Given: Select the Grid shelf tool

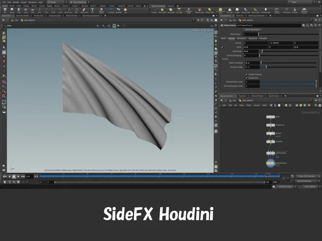Looking at the screenshot, I should (33, 10).
